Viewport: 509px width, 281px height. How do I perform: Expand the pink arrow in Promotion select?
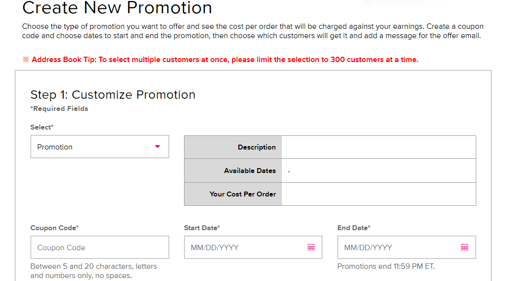click(158, 147)
